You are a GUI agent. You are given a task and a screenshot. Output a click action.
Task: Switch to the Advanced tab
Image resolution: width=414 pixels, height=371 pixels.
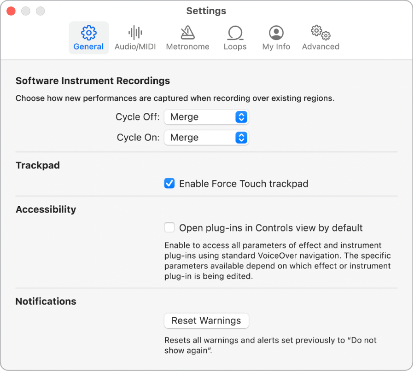320,37
